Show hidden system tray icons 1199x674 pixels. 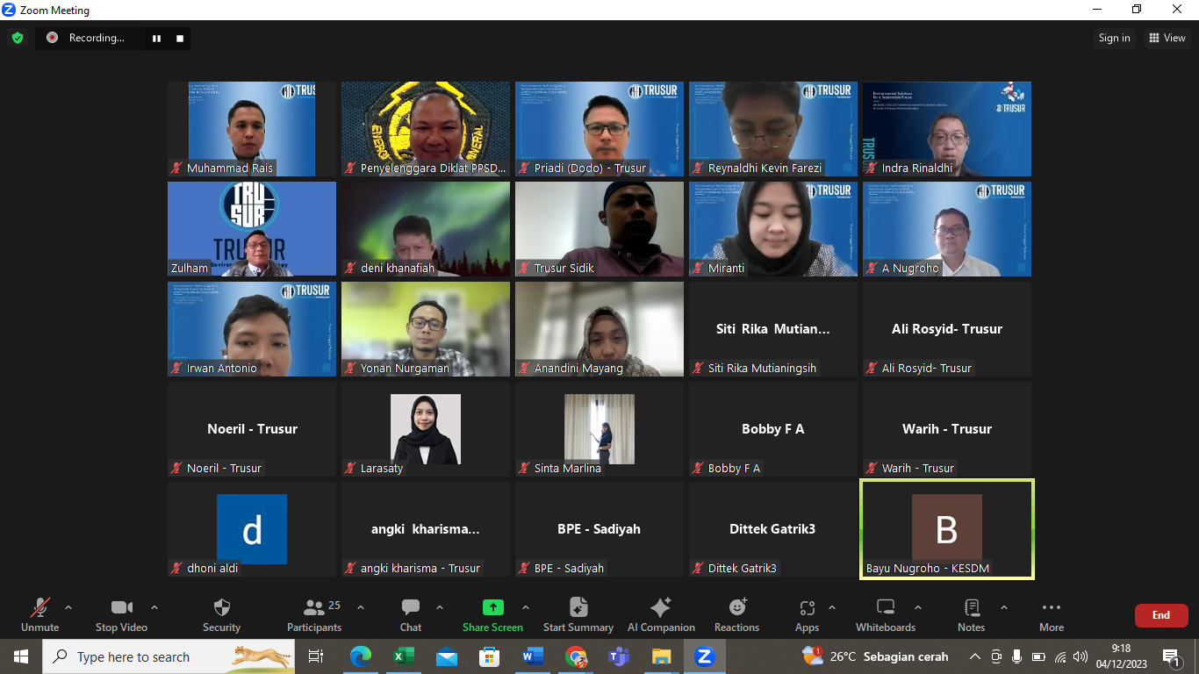point(974,656)
